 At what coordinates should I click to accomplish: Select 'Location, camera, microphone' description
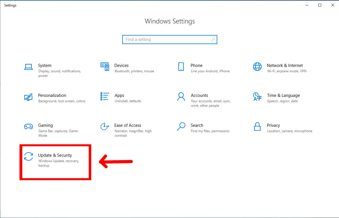290,131
